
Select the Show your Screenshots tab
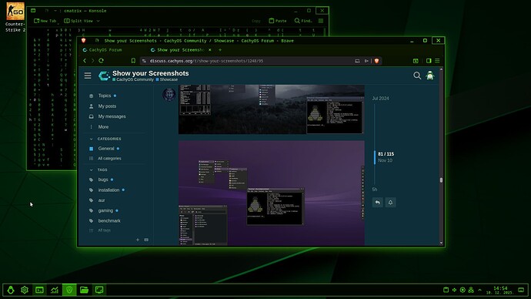click(180, 50)
